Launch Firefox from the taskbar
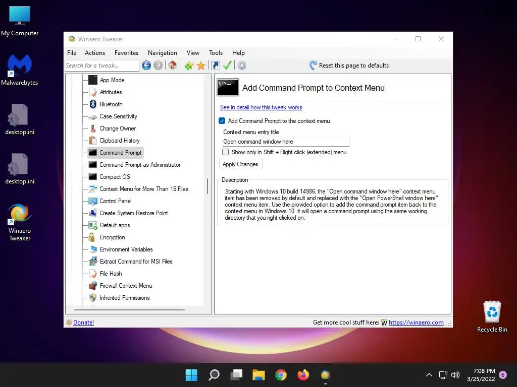Viewport: 517px width, 387px height. click(303, 375)
